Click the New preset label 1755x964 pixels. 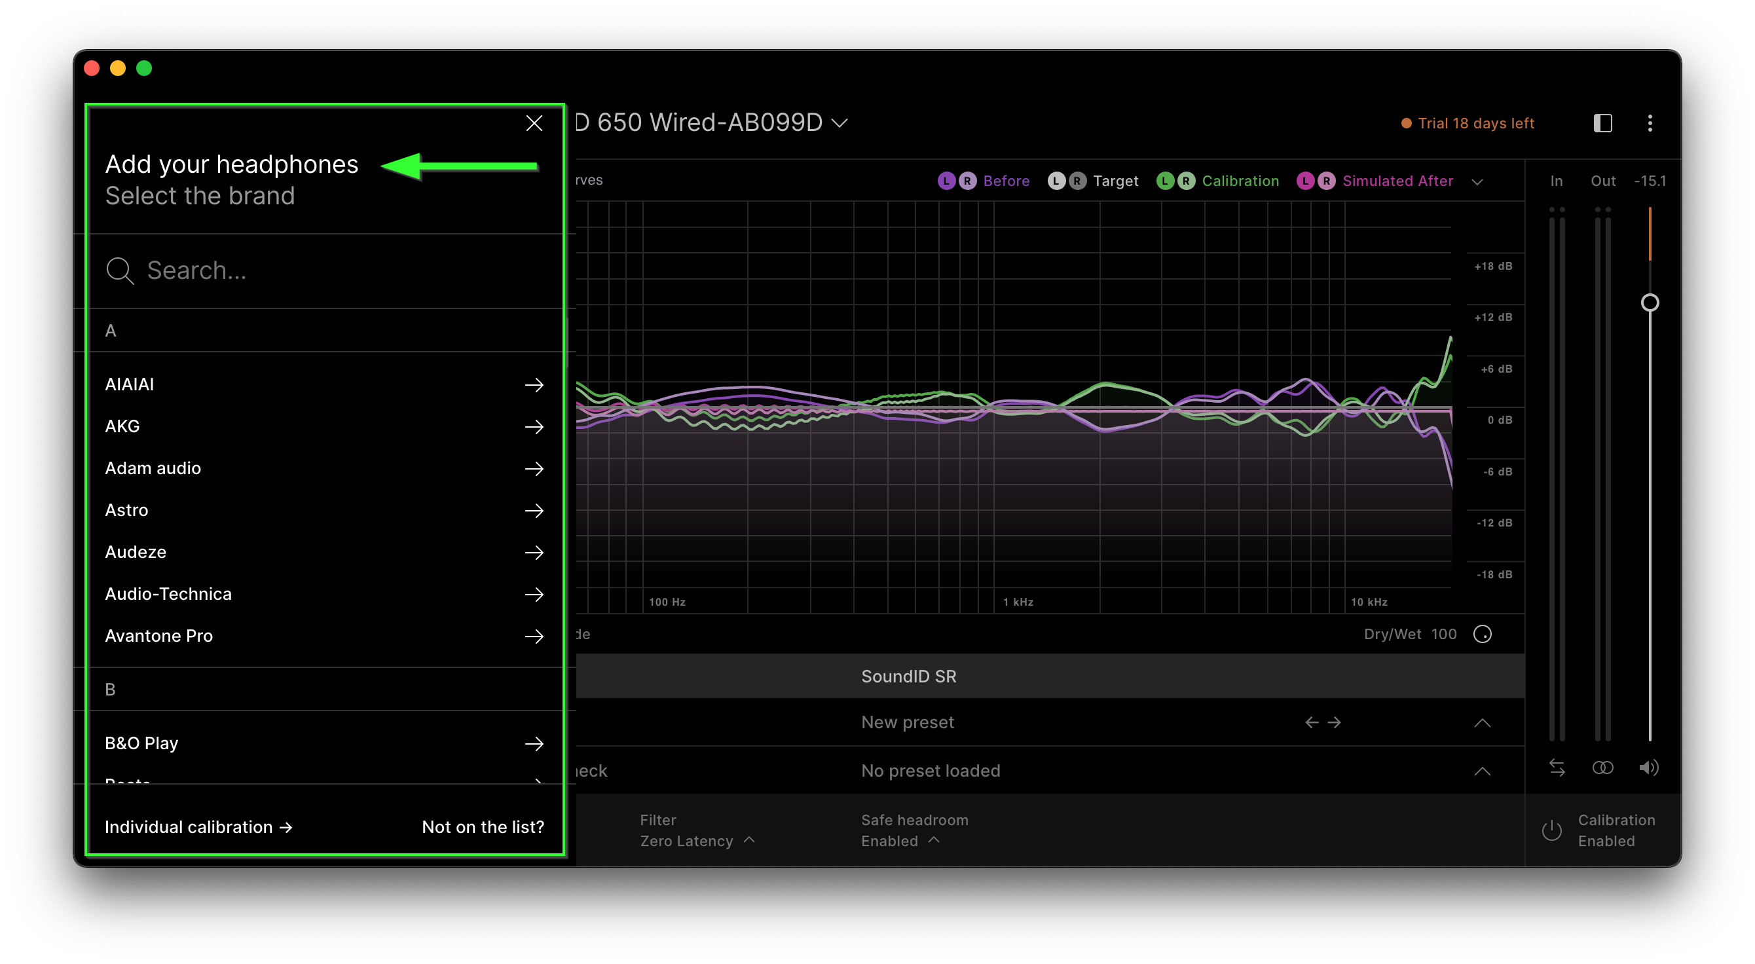click(908, 722)
